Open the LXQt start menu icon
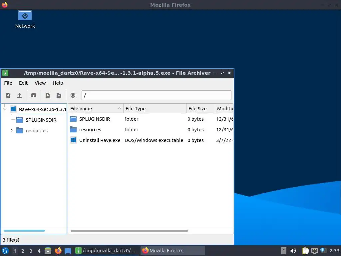Viewport: 341px width, 256px height. (x=5, y=251)
